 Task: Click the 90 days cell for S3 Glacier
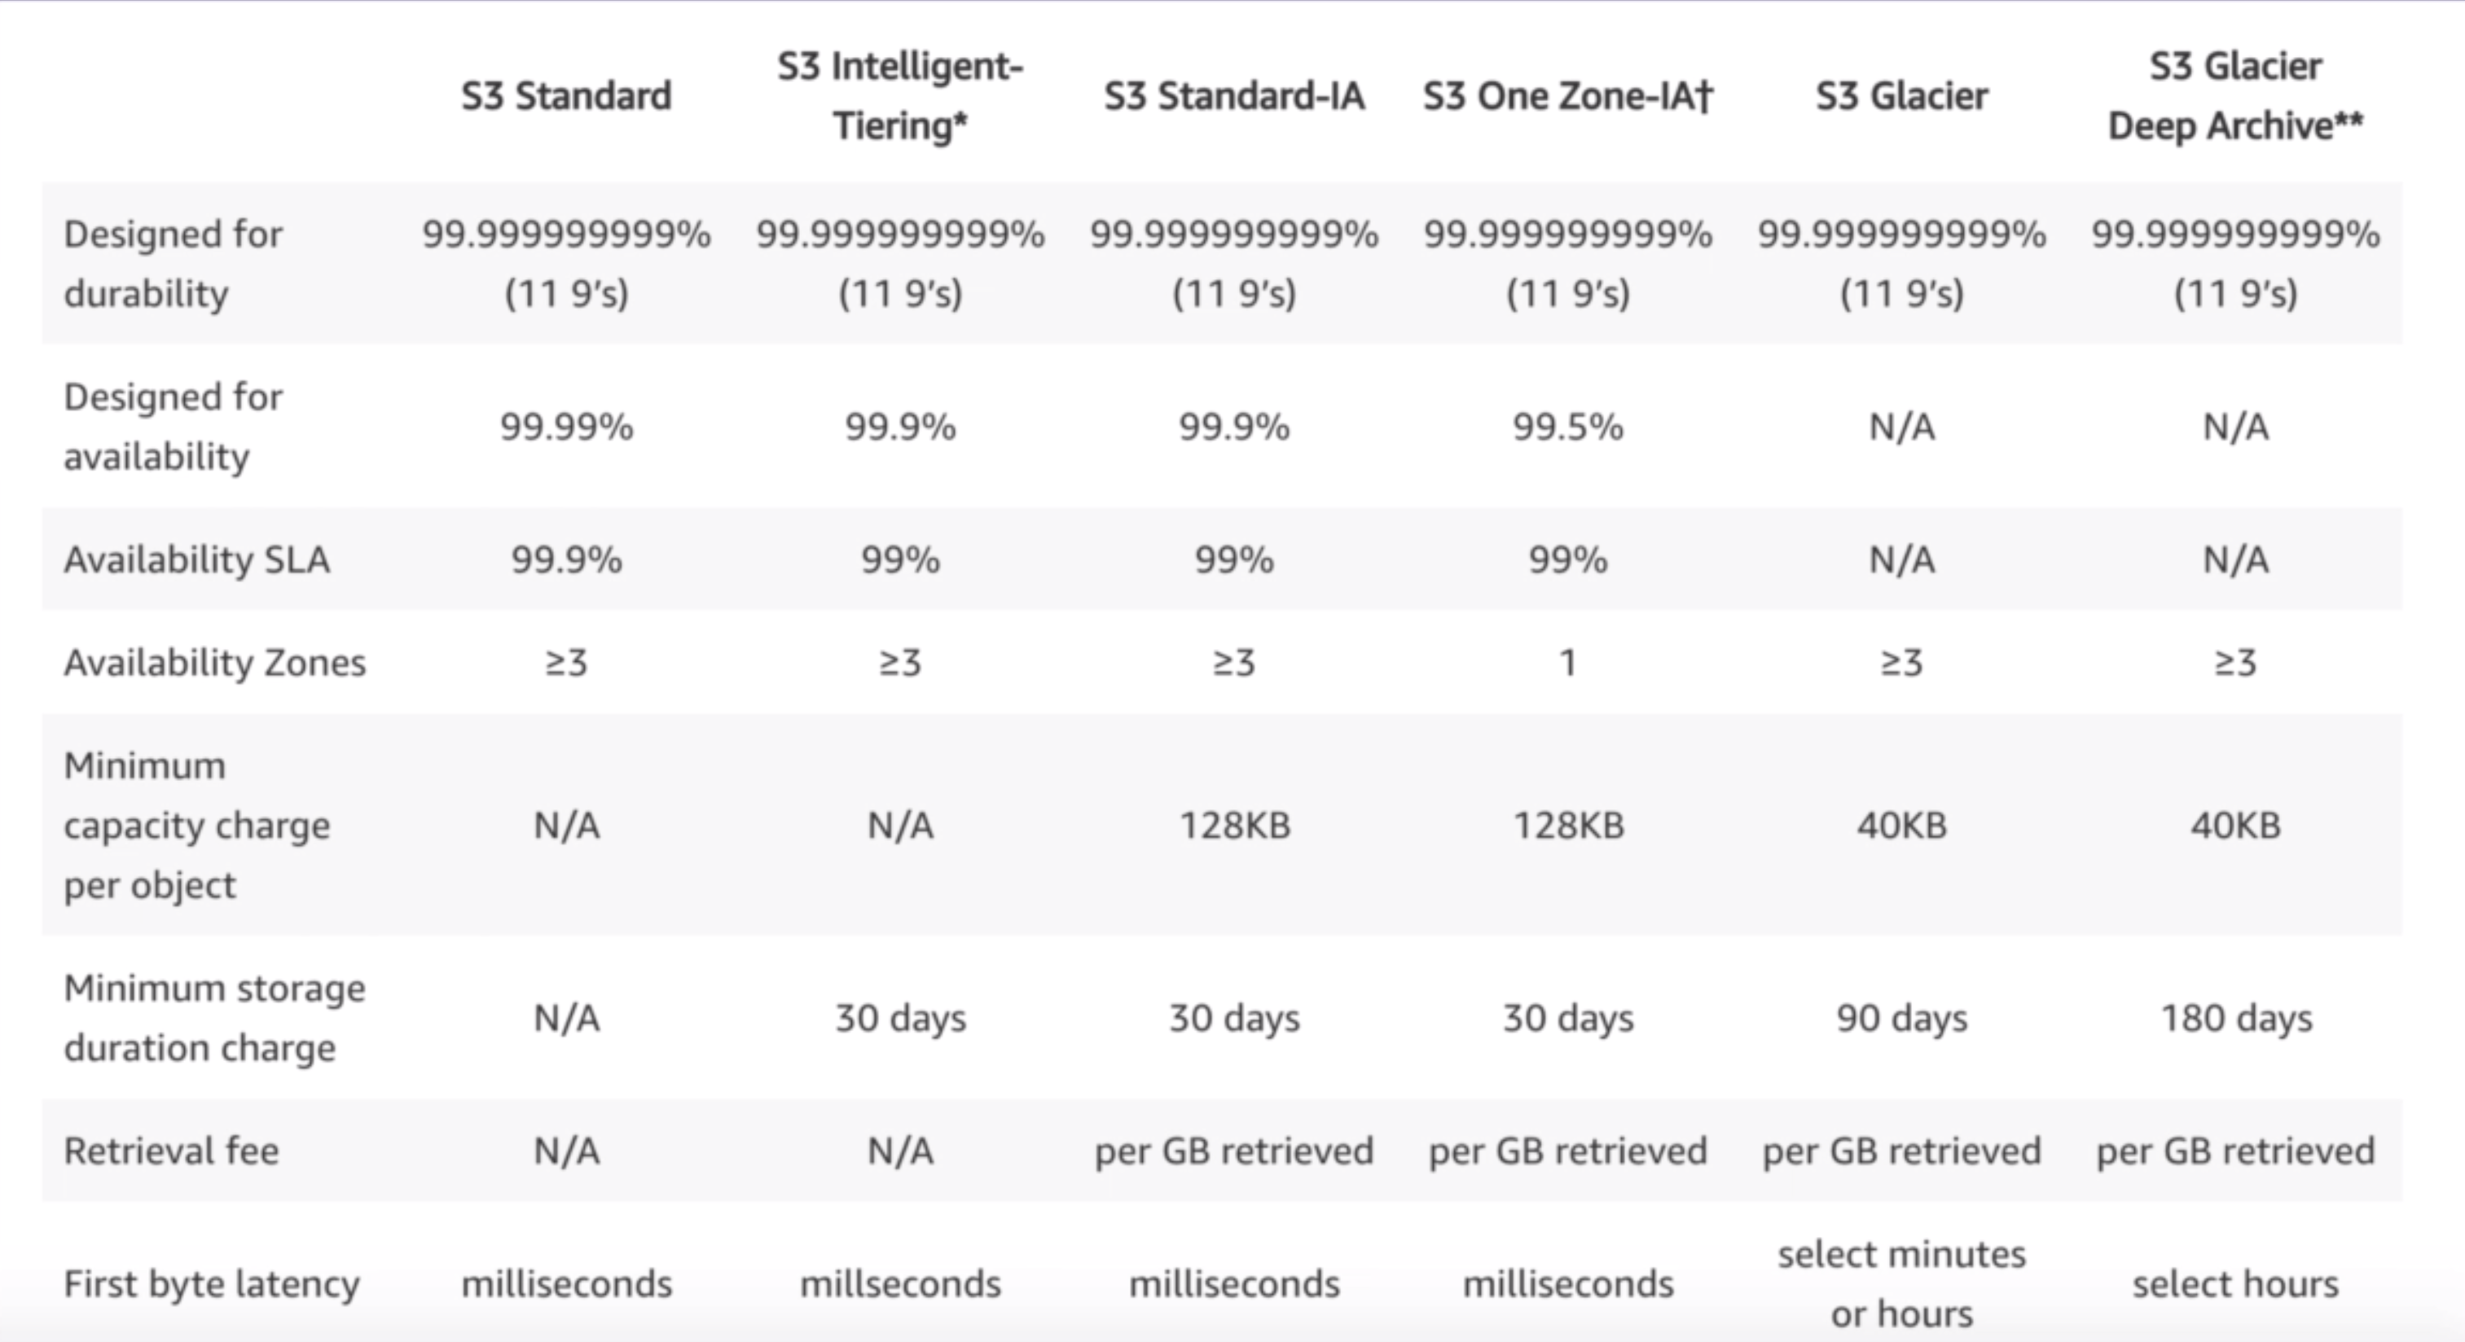coord(1901,1018)
